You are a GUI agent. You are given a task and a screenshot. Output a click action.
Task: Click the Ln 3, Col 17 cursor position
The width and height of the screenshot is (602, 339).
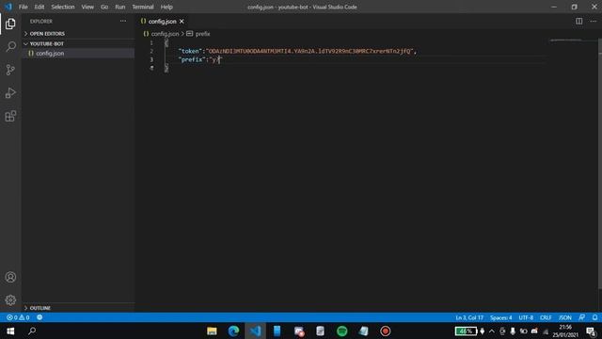469,317
